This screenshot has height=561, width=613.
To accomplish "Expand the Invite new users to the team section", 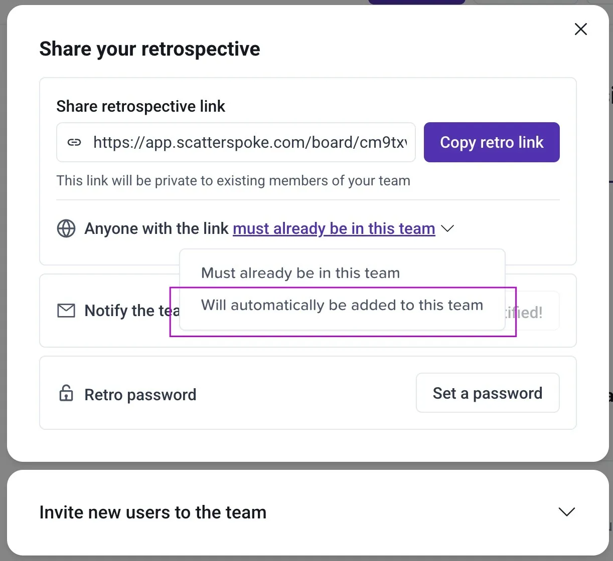I will [566, 512].
